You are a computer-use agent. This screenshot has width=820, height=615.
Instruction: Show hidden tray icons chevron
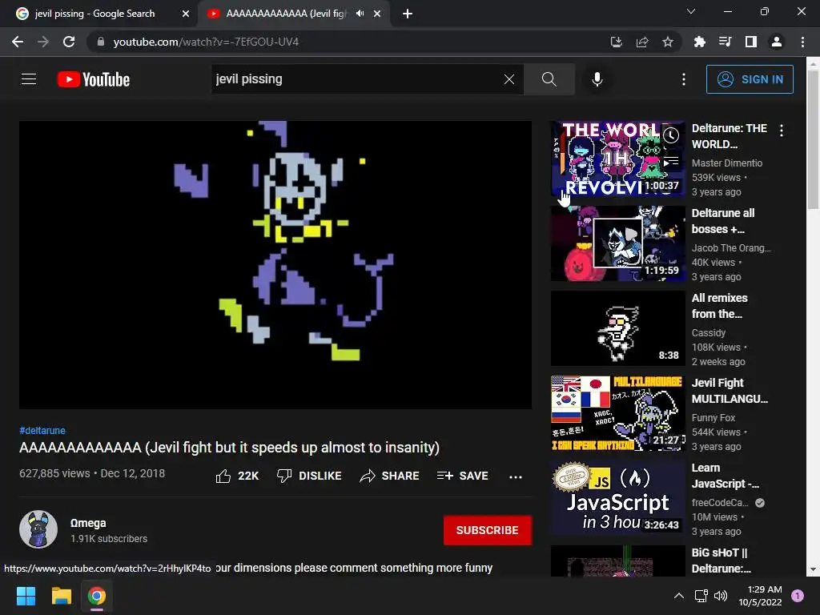[x=679, y=596]
